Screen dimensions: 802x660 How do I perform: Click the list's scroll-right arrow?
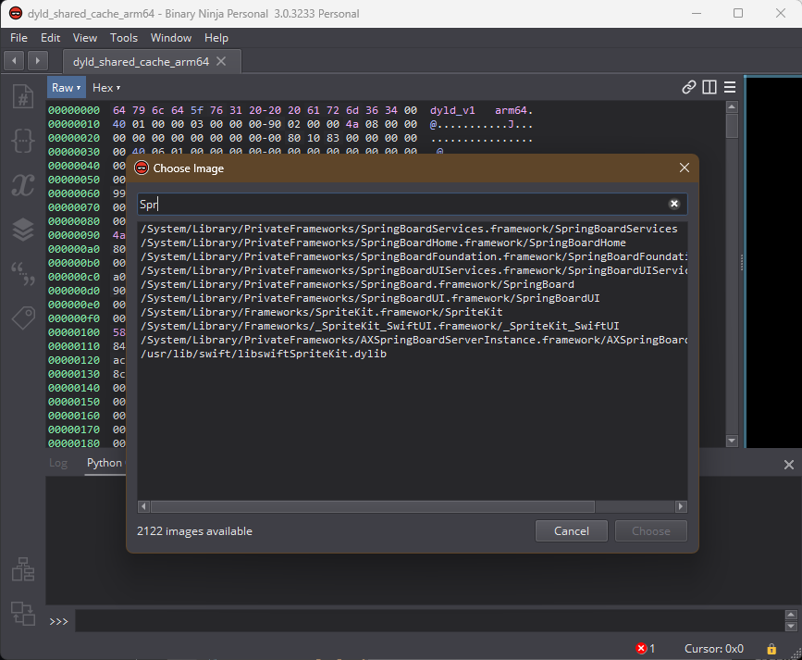click(680, 506)
